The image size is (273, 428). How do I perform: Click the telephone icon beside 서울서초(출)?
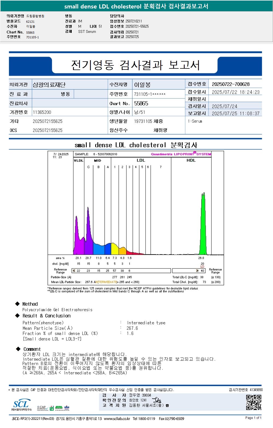167,406
